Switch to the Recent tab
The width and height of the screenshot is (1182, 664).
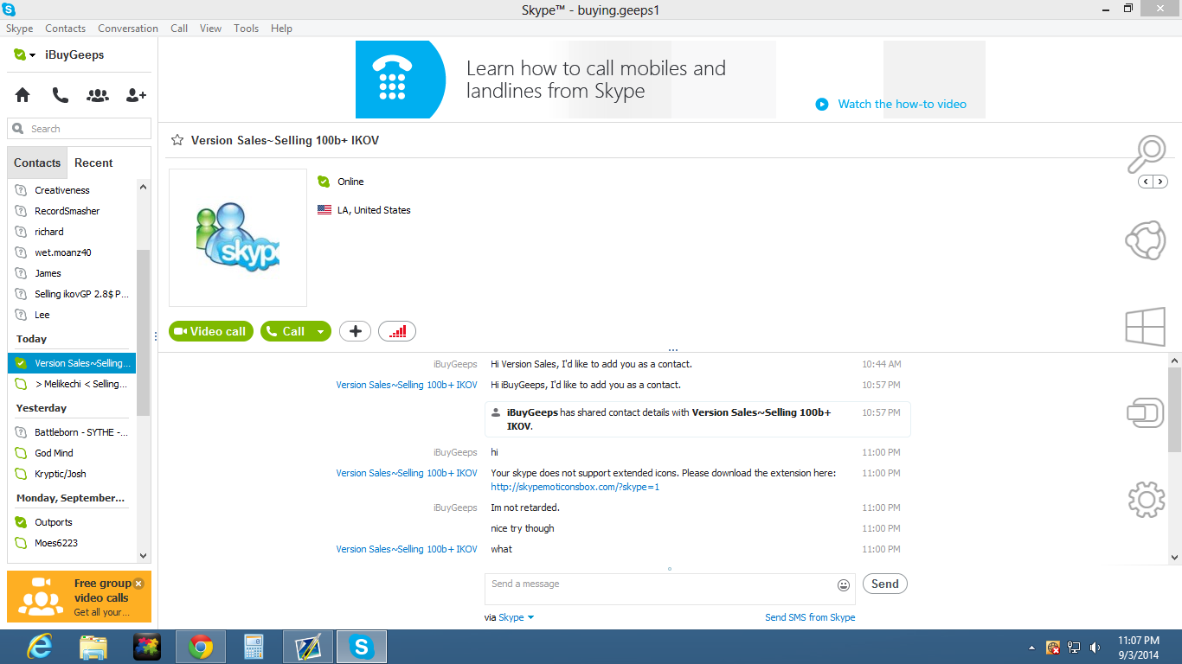pos(93,163)
